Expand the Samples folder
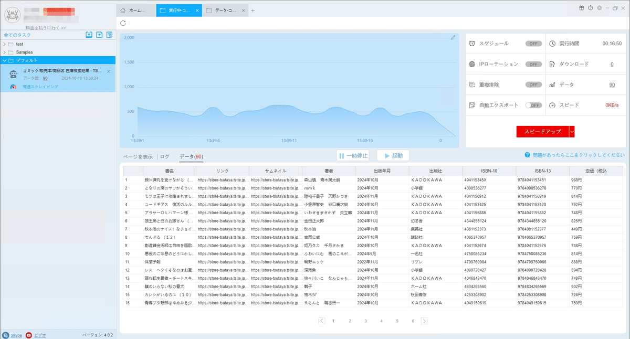The height and width of the screenshot is (339, 630). [x=4, y=52]
